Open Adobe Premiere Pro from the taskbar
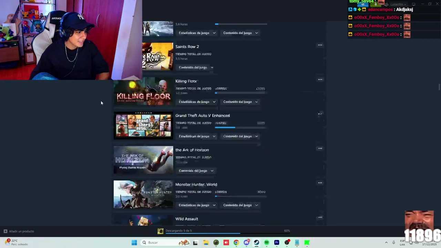The image size is (441, 248). pos(277,242)
